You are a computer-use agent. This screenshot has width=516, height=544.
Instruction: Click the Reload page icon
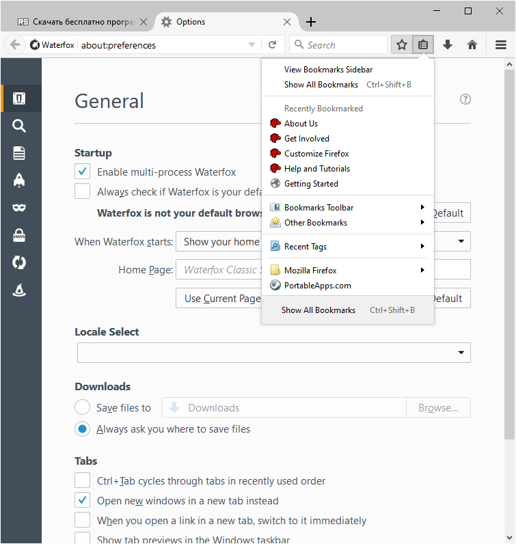[x=272, y=45]
